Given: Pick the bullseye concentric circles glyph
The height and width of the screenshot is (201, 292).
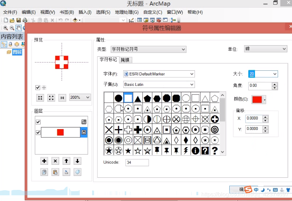Looking at the screenshot, I should 215,130.
